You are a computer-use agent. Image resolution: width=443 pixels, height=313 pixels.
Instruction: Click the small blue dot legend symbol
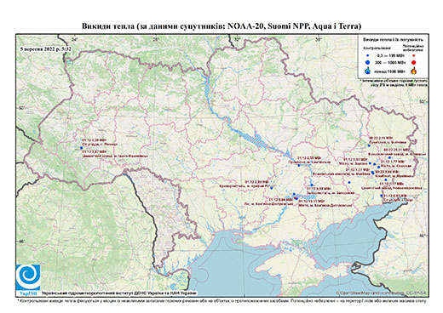[368, 55]
